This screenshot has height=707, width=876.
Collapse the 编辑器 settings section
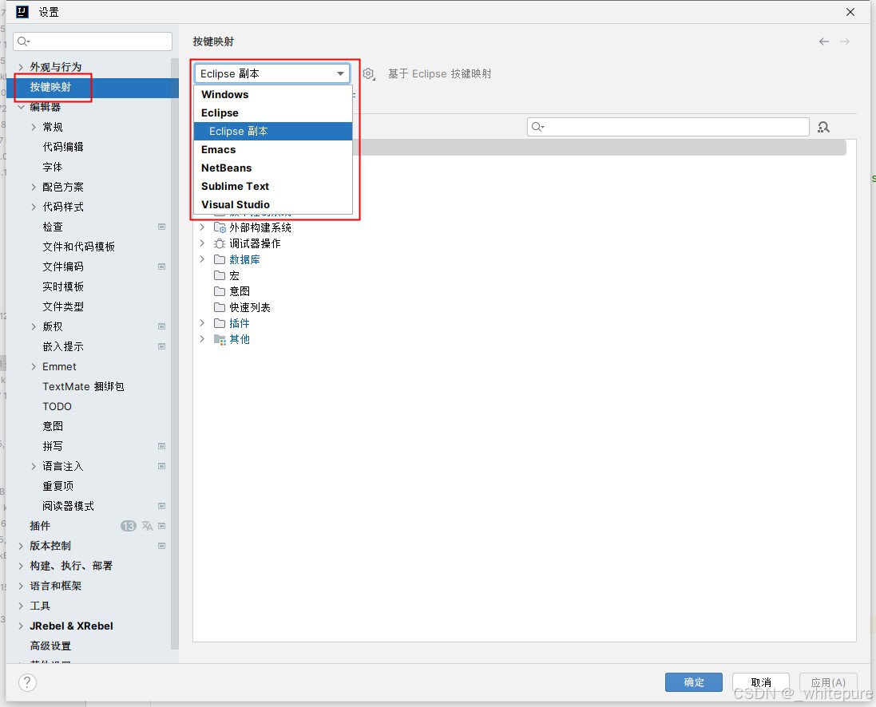click(x=21, y=107)
